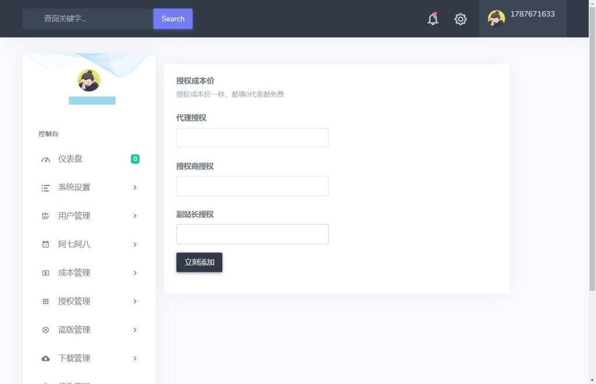Expand the 下载管理 section
The width and height of the screenshot is (596, 384).
coord(134,358)
